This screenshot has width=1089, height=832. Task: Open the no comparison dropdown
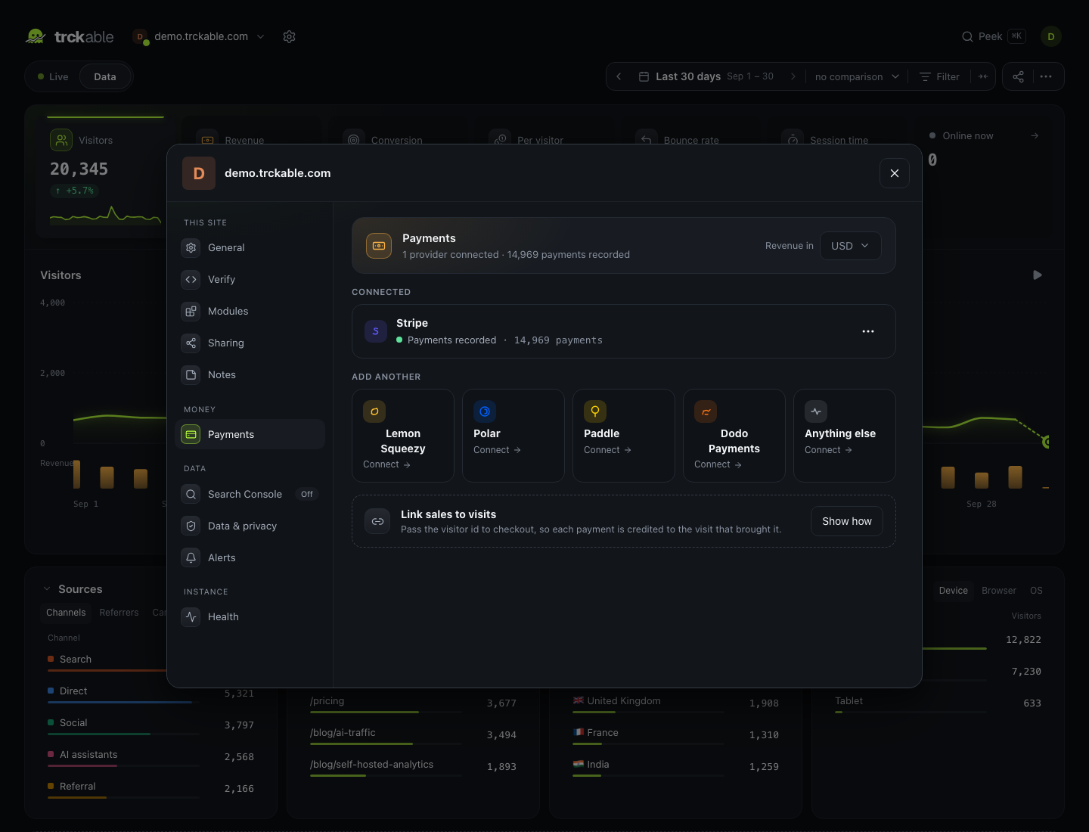coord(857,76)
